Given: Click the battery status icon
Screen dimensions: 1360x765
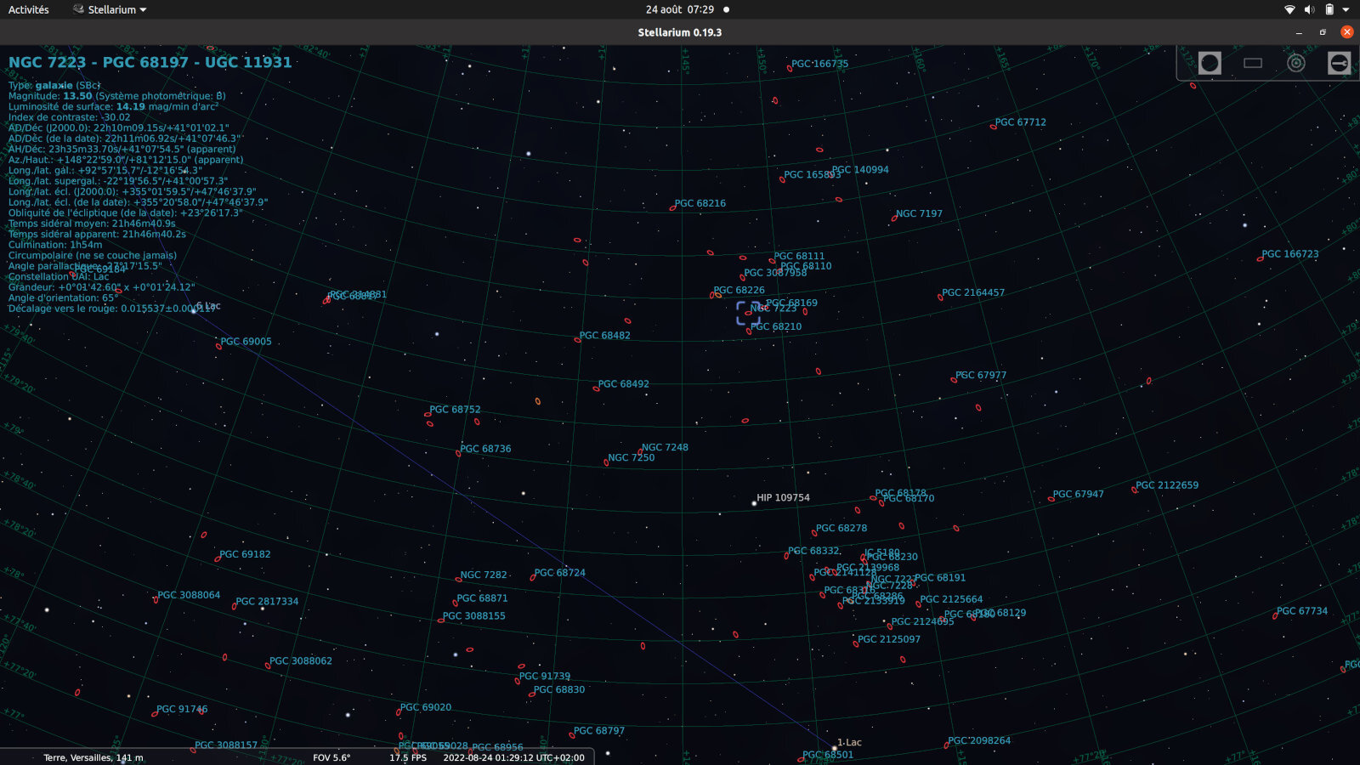Looking at the screenshot, I should pyautogui.click(x=1329, y=9).
